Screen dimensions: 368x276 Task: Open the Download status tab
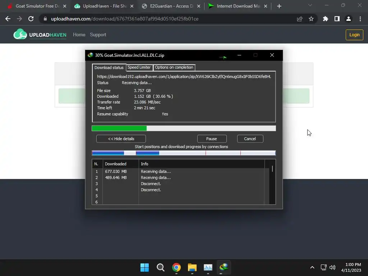click(109, 68)
